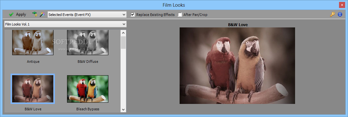This screenshot has height=117, width=348.
Task: Open the blue info icon
Action: coord(340,15)
